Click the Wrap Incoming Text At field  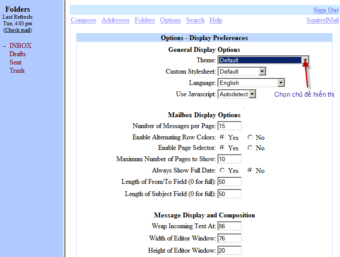229,226
